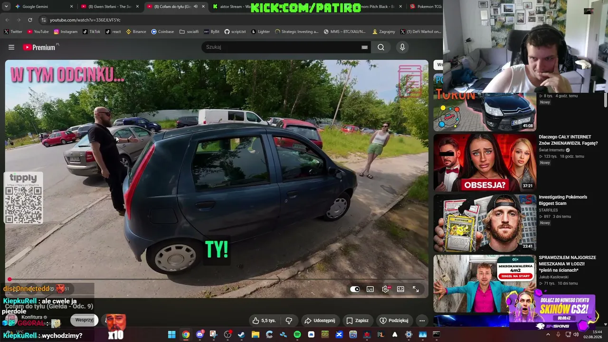Open Dlaczego CAŁY INTERNET video thumbnail
The image size is (608, 342).
click(484, 162)
